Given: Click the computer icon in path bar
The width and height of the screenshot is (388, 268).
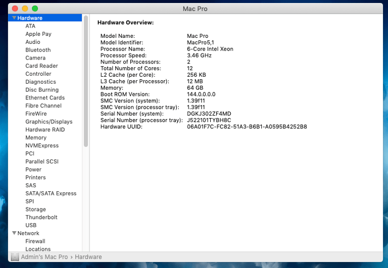Looking at the screenshot, I should [x=15, y=257].
